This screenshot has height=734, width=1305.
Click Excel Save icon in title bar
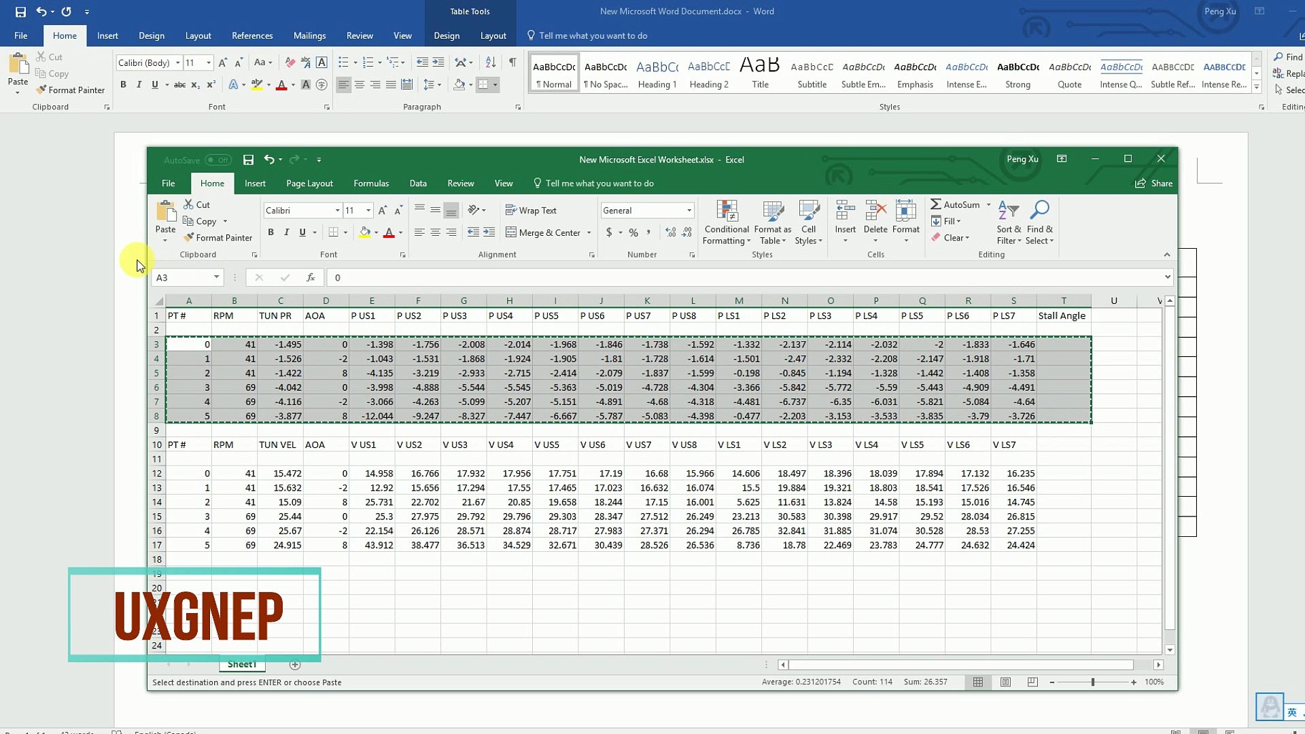(249, 160)
